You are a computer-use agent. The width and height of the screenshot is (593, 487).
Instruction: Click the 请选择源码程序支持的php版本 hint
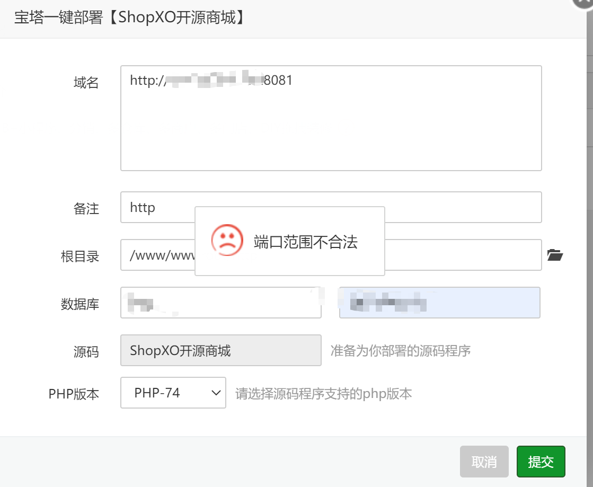pyautogui.click(x=323, y=394)
